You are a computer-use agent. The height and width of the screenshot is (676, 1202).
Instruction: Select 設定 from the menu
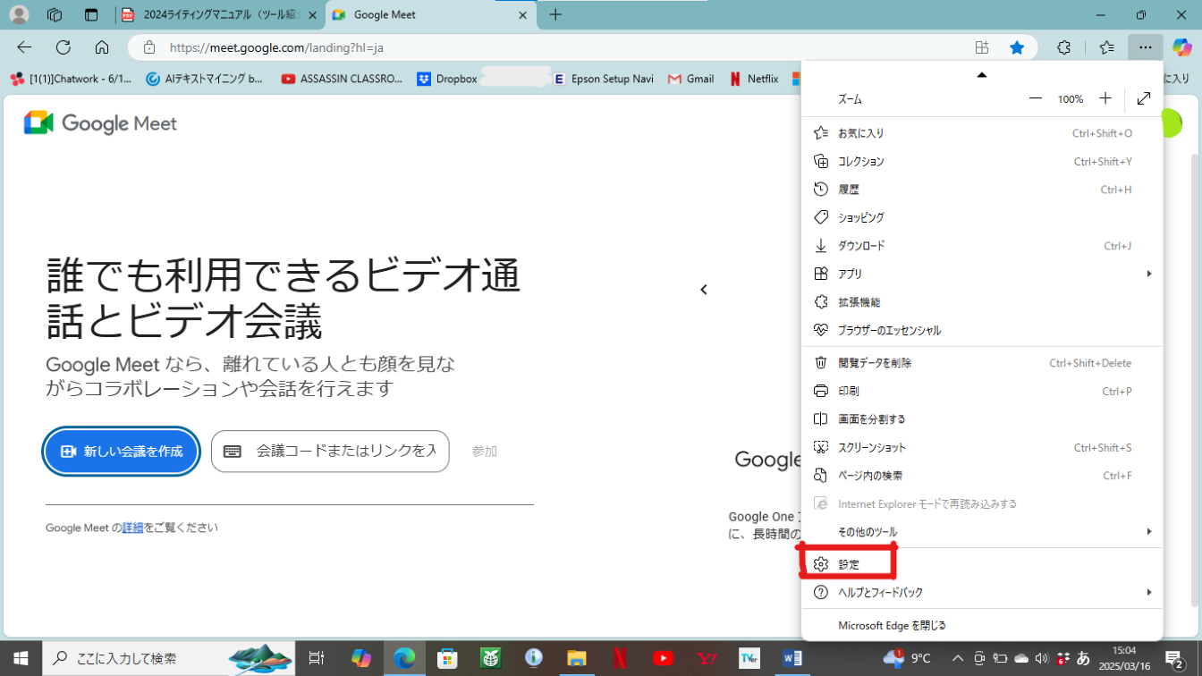(849, 564)
